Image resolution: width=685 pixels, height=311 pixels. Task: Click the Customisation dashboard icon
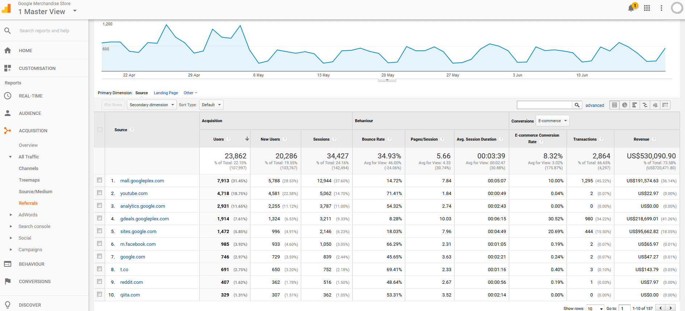tap(8, 68)
